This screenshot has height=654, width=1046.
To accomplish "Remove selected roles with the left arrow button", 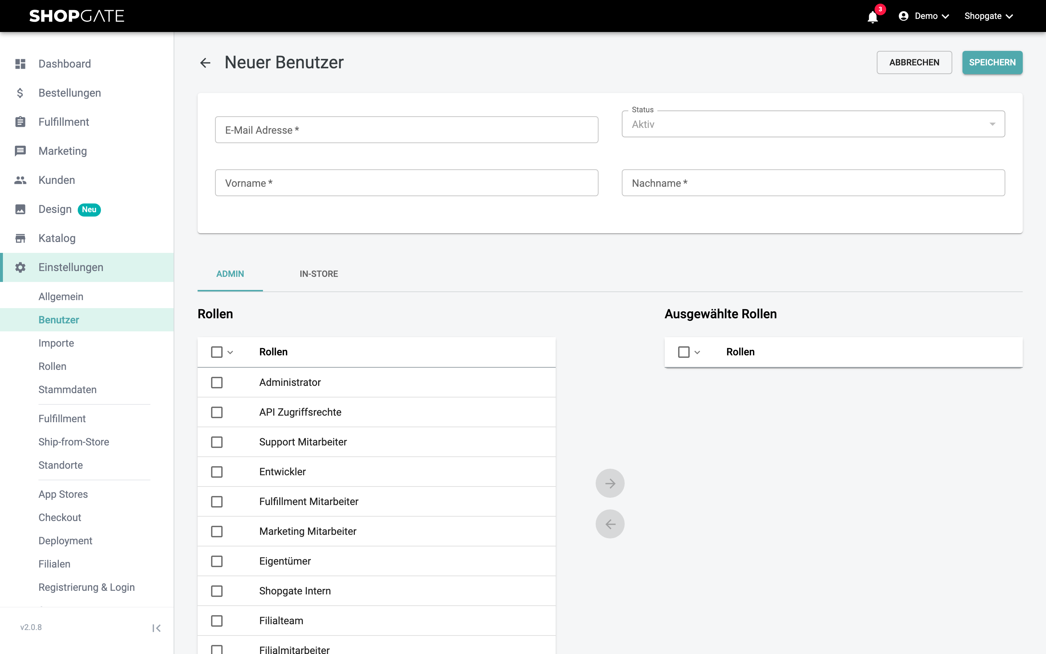I will click(610, 524).
